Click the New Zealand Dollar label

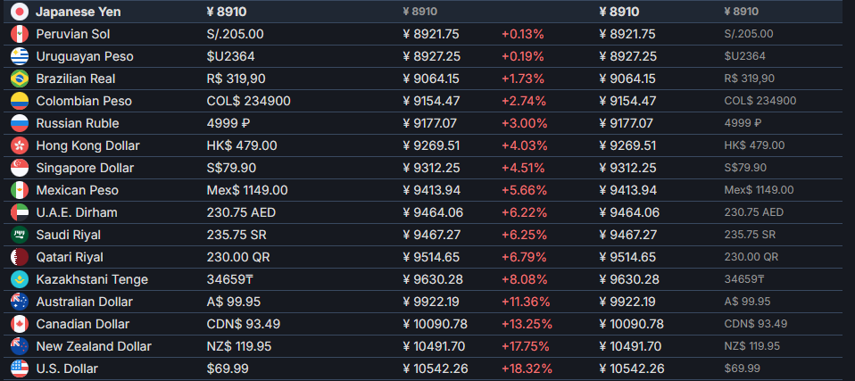pos(94,346)
